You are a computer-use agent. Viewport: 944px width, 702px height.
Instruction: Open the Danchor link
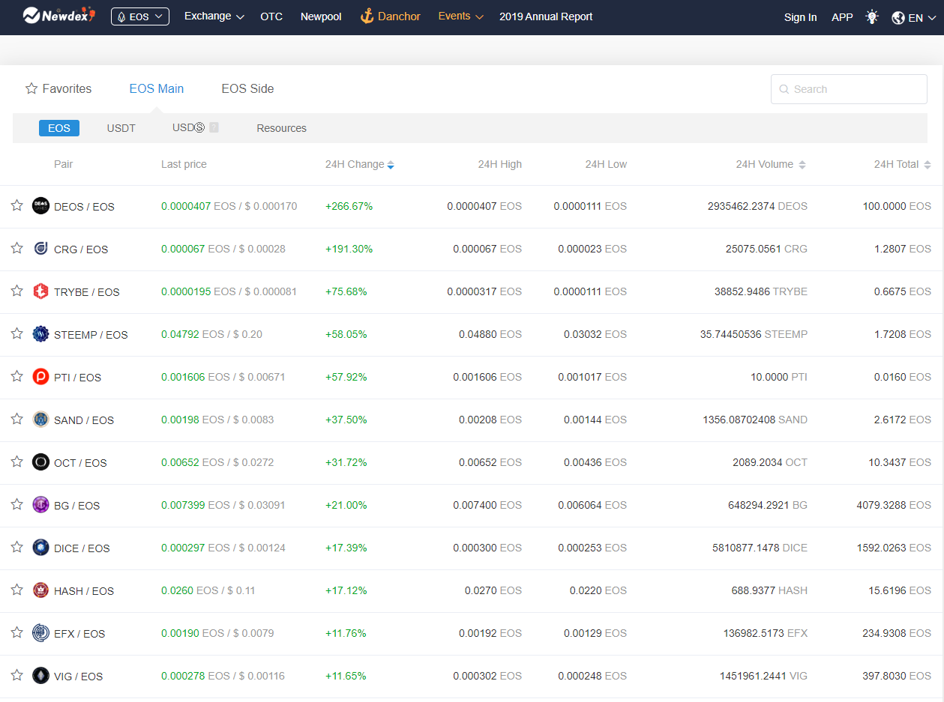[x=390, y=16]
